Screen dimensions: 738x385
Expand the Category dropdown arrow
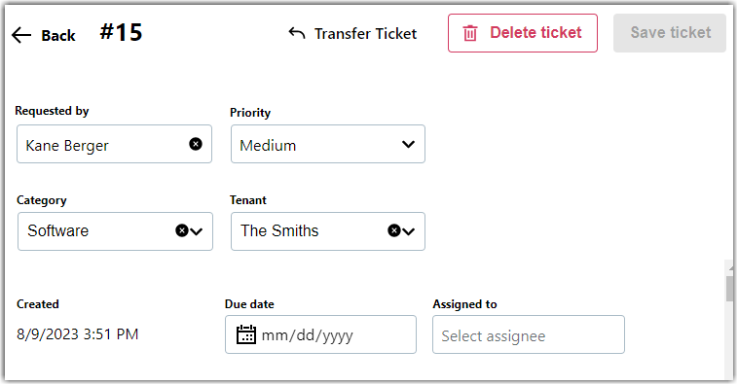click(x=197, y=231)
